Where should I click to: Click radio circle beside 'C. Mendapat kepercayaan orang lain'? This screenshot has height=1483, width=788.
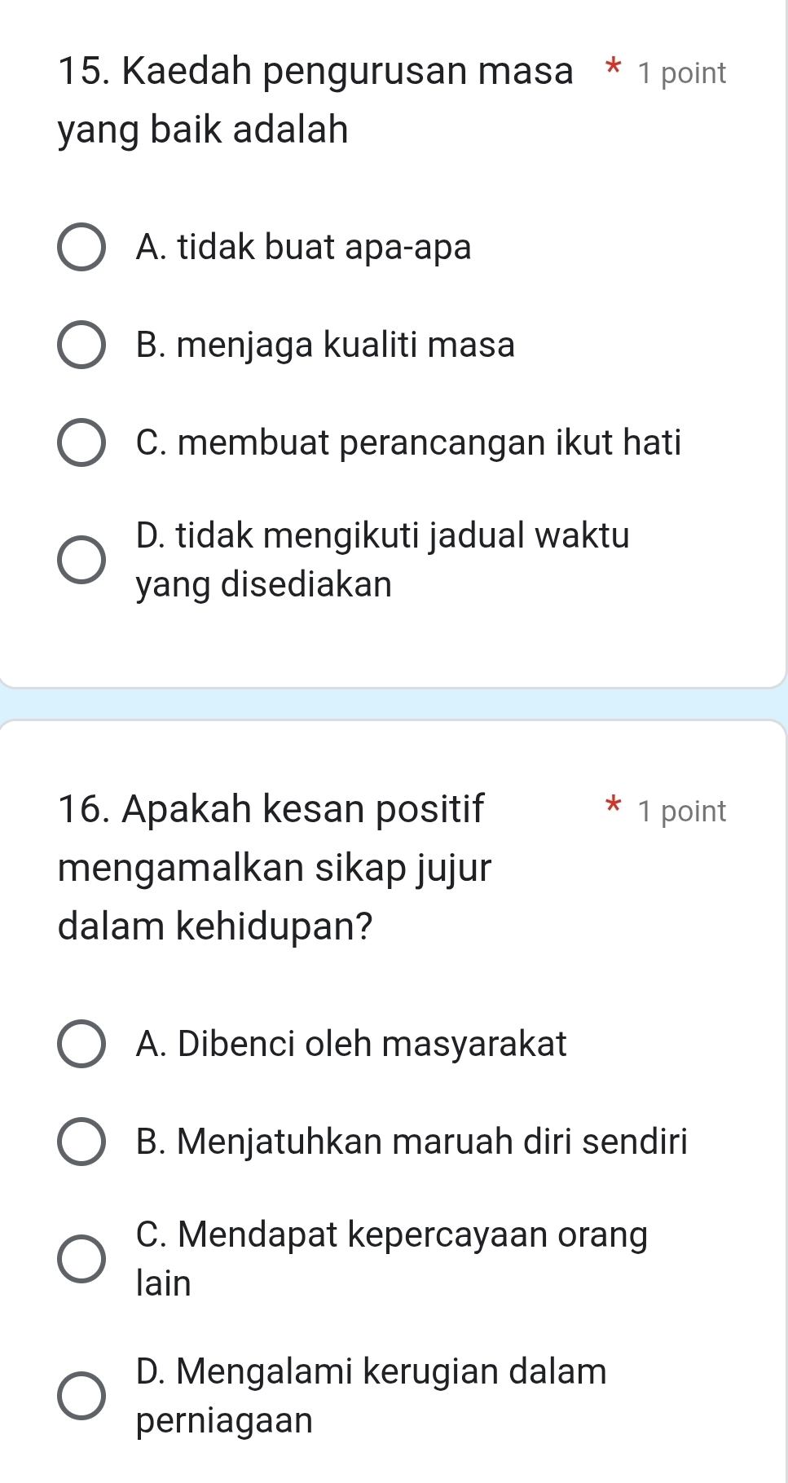pyautogui.click(x=81, y=1259)
